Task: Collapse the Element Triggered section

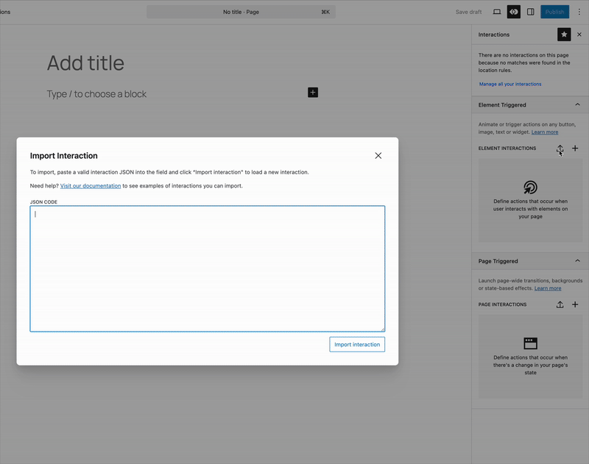Action: (577, 104)
